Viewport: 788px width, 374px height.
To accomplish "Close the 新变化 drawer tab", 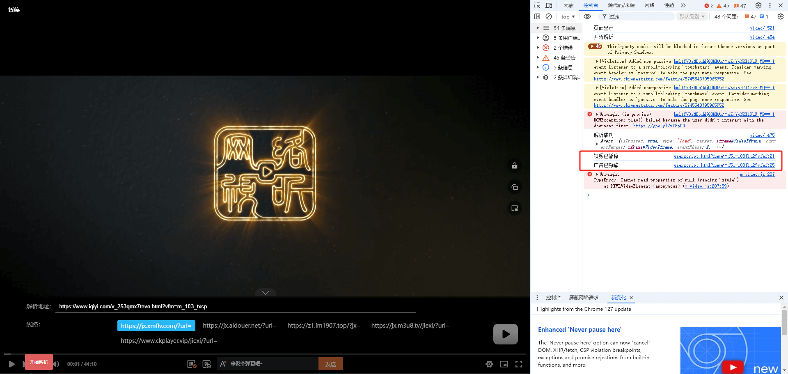I will (x=631, y=298).
